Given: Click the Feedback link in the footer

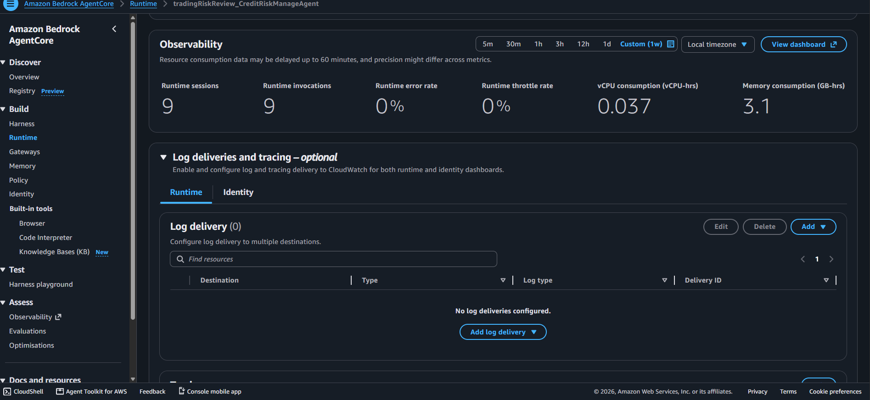Looking at the screenshot, I should click(x=152, y=391).
